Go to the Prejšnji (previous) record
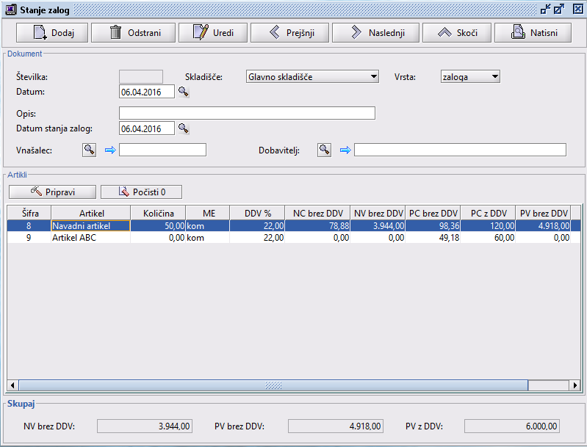The height and width of the screenshot is (447, 587). pyautogui.click(x=288, y=32)
